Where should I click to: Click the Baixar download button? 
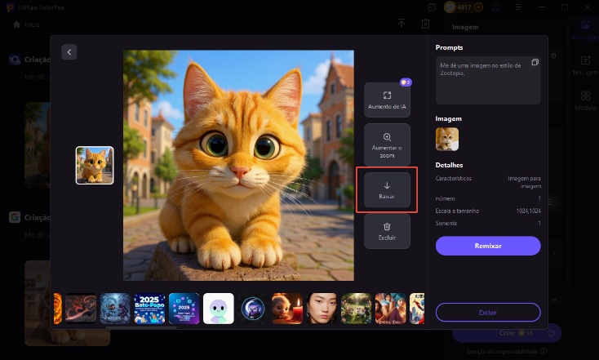coord(387,189)
